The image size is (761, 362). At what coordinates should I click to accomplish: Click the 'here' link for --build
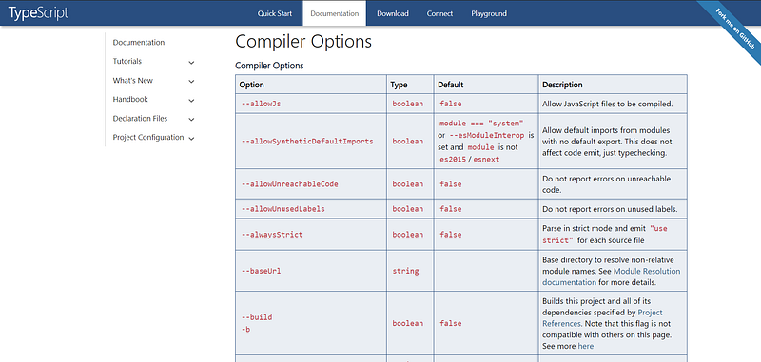pos(585,346)
